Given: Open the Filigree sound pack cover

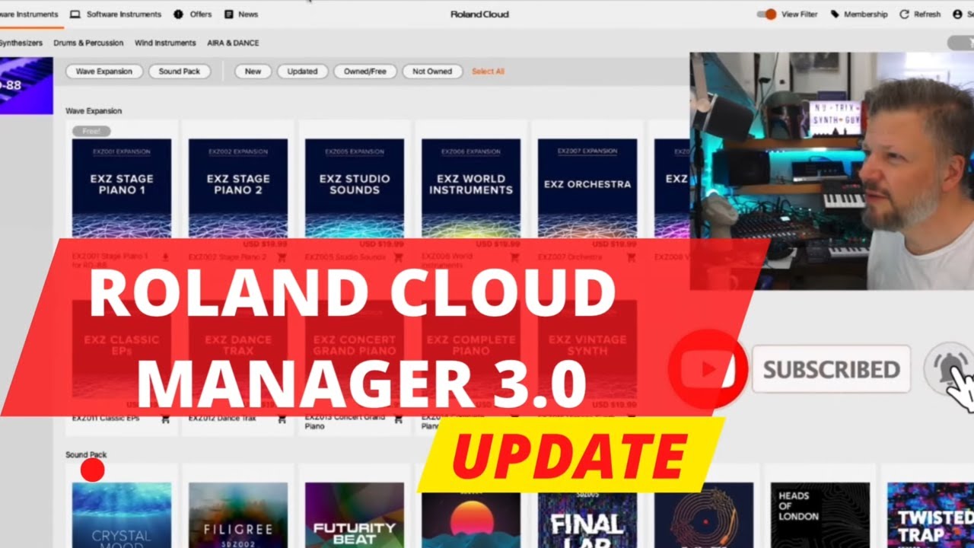Looking at the screenshot, I should 238,515.
